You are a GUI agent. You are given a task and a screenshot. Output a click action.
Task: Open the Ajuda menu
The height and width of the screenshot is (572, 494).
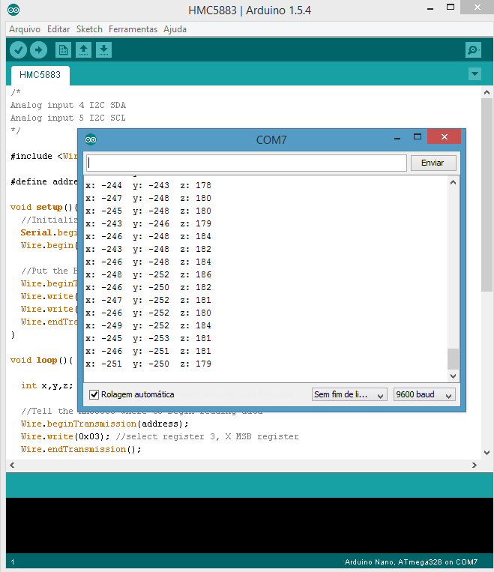[x=175, y=29]
